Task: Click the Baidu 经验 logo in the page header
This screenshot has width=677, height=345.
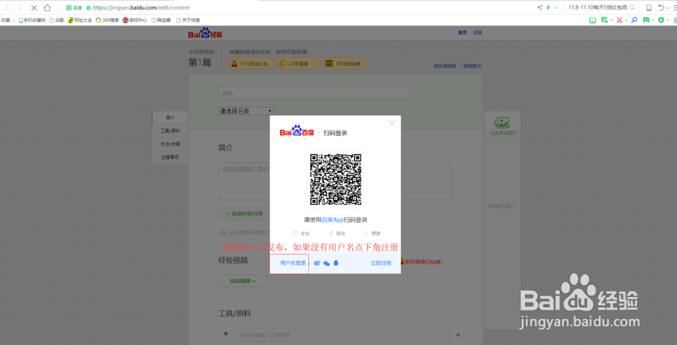Action: click(x=205, y=32)
